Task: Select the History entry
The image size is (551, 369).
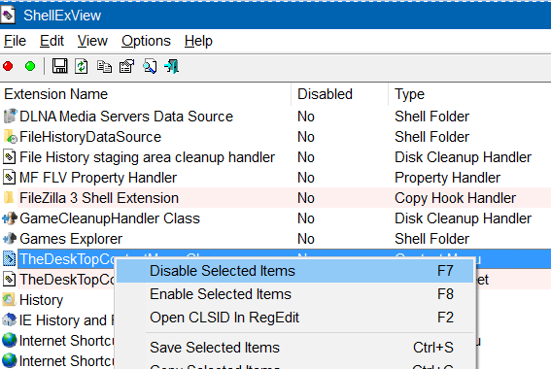Action: 41,299
